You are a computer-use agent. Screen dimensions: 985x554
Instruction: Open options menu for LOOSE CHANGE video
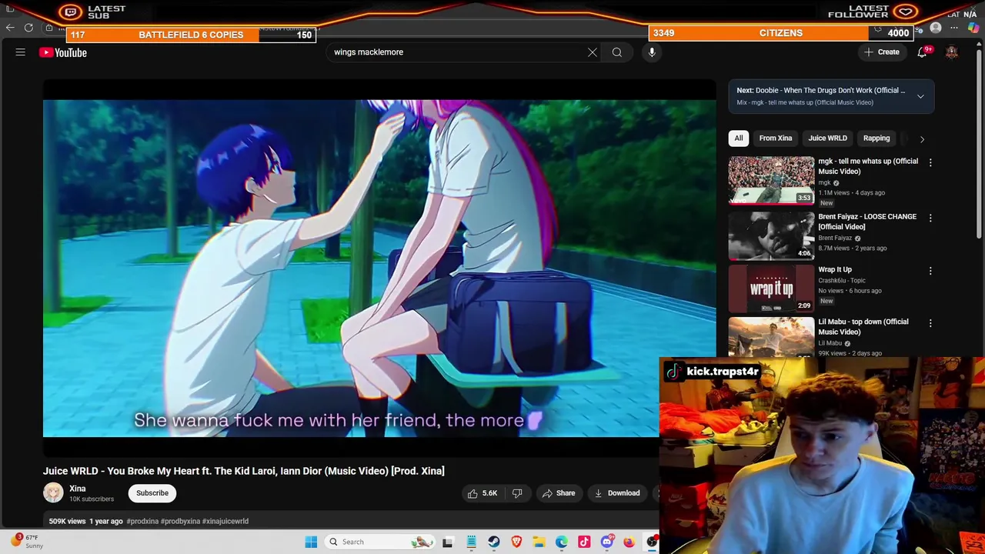tap(930, 218)
